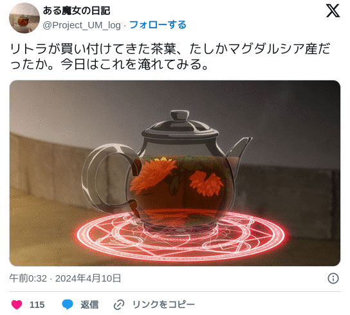Open the X logo link
The image size is (350, 315).
333,11
